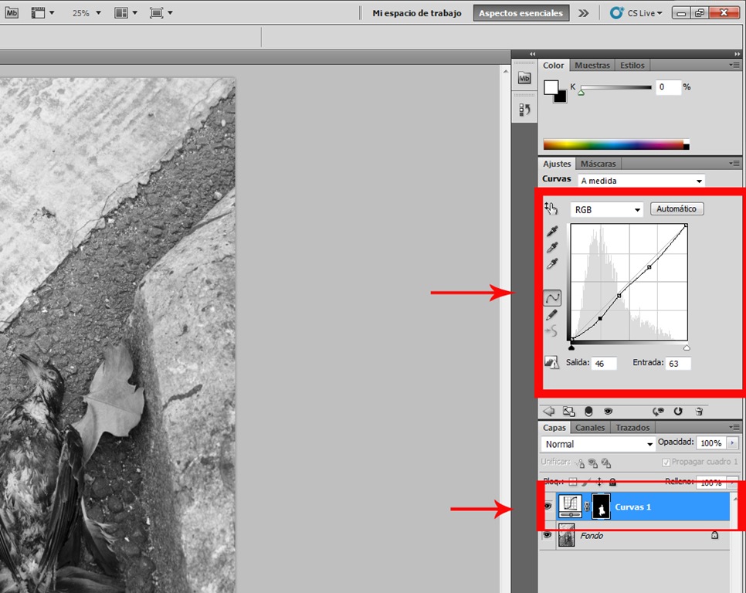Select the Aspectos esenciales workspace
Screen dimensions: 746x593
coord(521,13)
